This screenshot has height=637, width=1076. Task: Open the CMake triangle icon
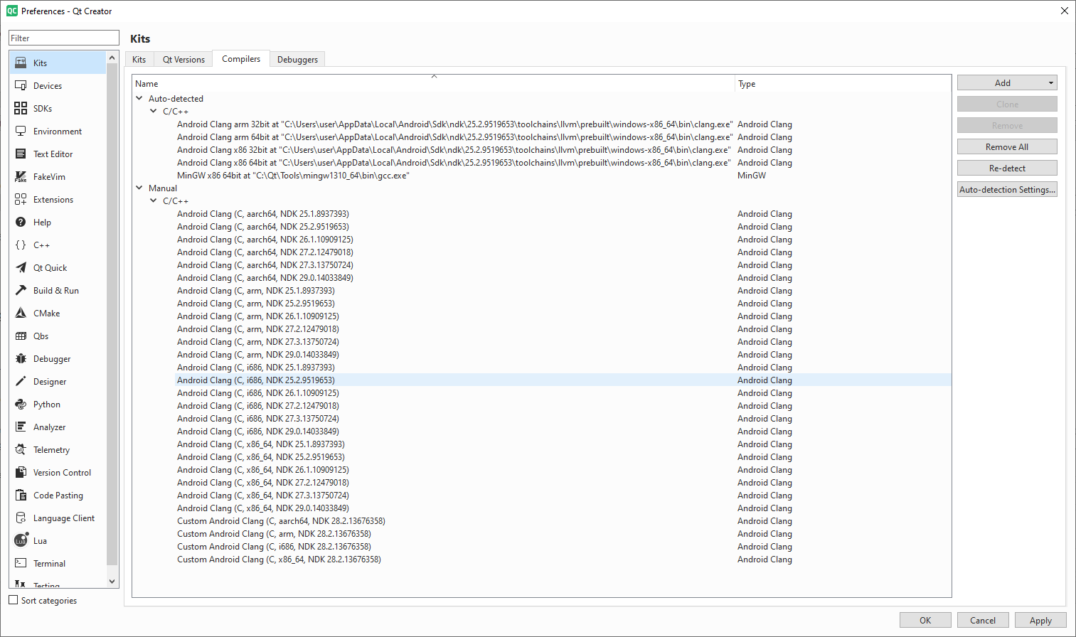click(21, 313)
